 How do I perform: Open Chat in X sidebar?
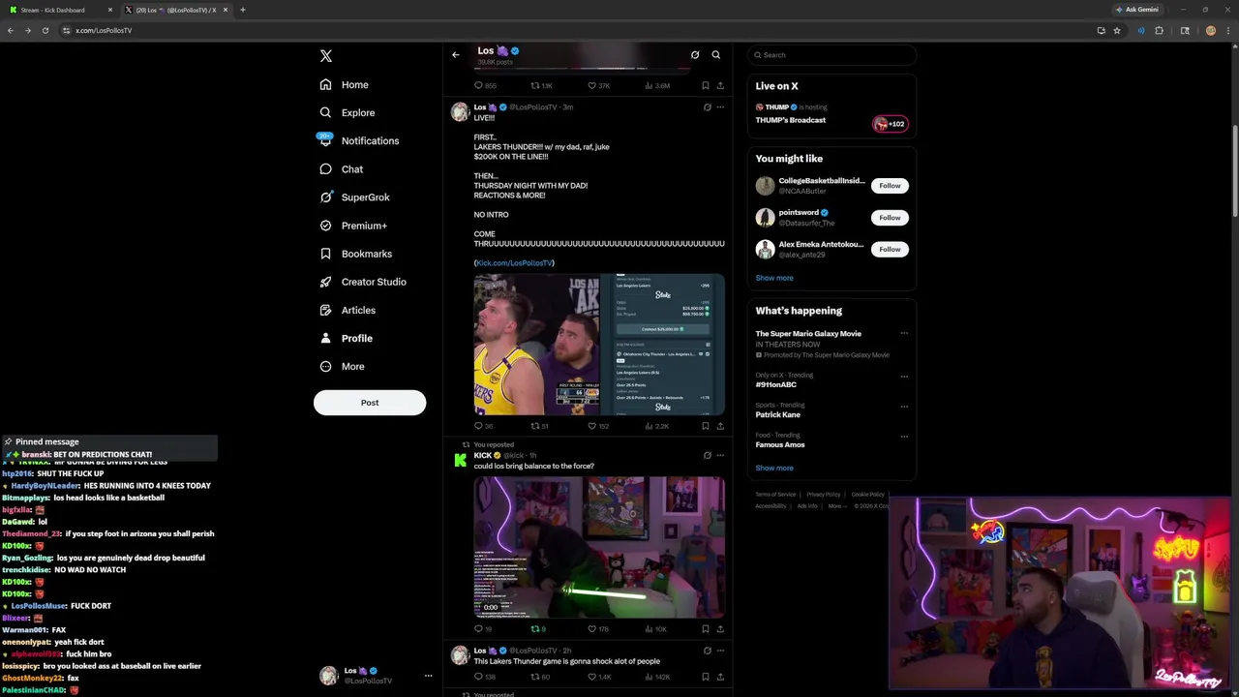coord(341,168)
